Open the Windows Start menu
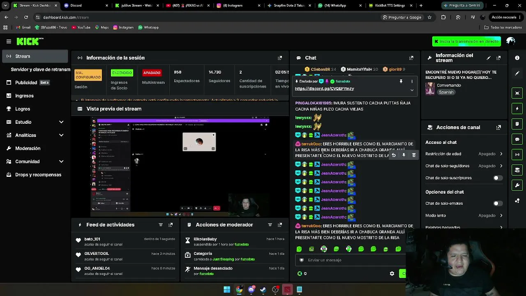The width and height of the screenshot is (526, 296). click(227, 289)
